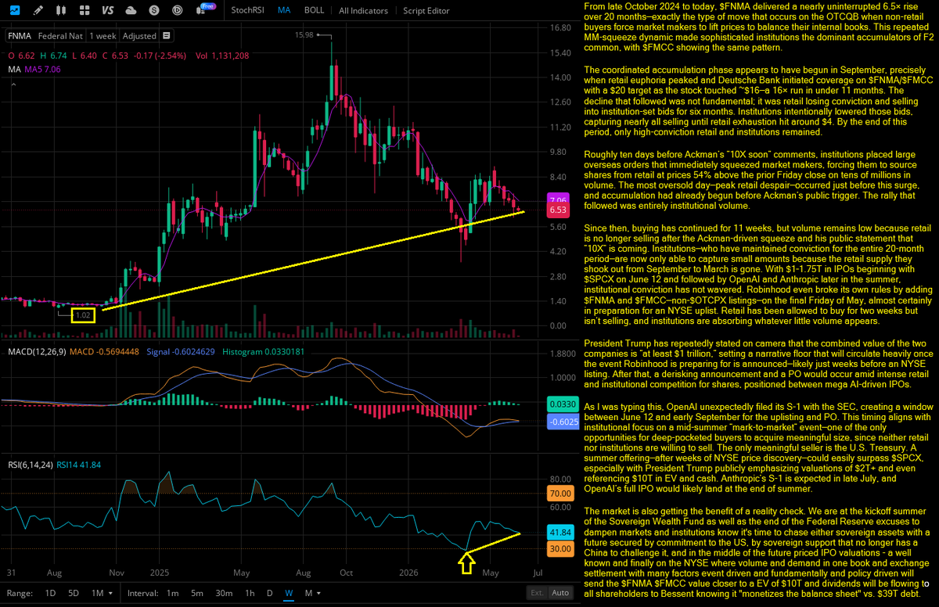Open the Adjusted price setting

139,36
